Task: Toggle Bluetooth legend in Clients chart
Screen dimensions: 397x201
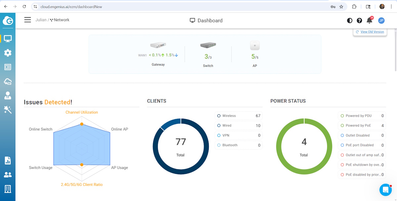Action: coord(239,145)
